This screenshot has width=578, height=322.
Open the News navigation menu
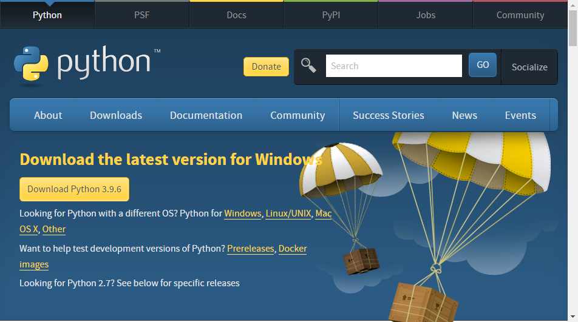464,115
